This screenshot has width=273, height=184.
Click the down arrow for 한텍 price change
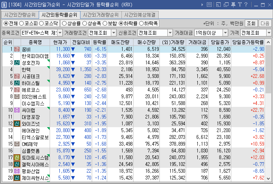[x=73, y=70]
